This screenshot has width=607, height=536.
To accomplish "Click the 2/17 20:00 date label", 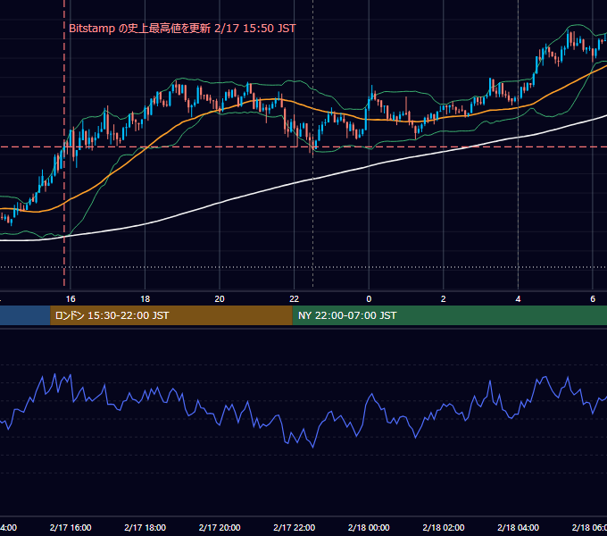I will pos(220,527).
